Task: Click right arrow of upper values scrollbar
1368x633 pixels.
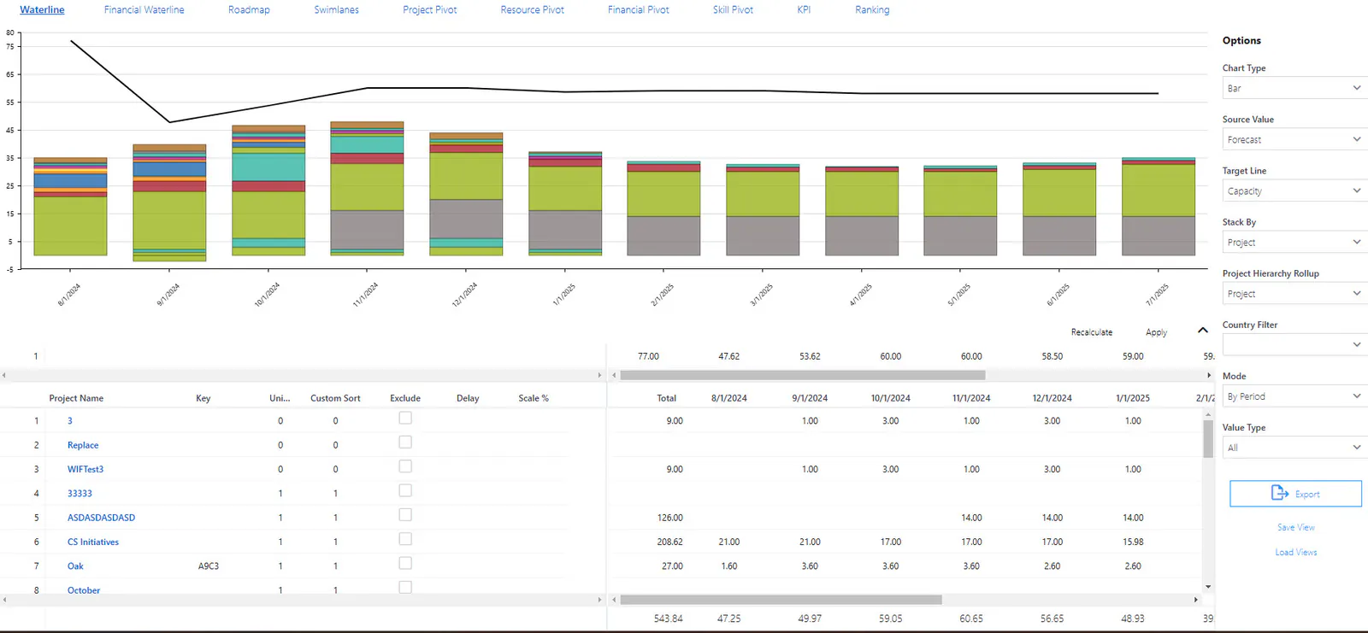Action: pyautogui.click(x=1209, y=375)
